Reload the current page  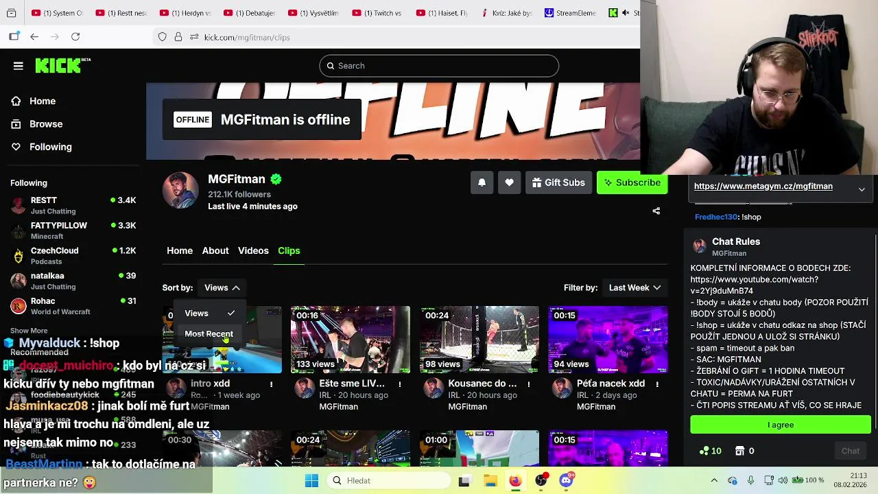tap(75, 36)
